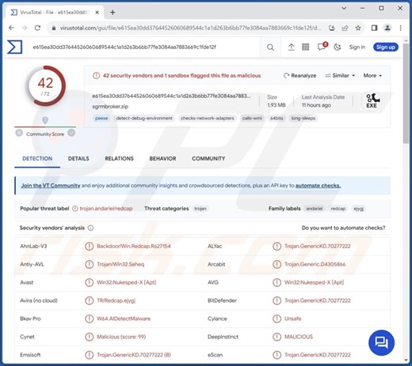
Task: Click Cylance Unsafe result
Action: pyautogui.click(x=292, y=319)
